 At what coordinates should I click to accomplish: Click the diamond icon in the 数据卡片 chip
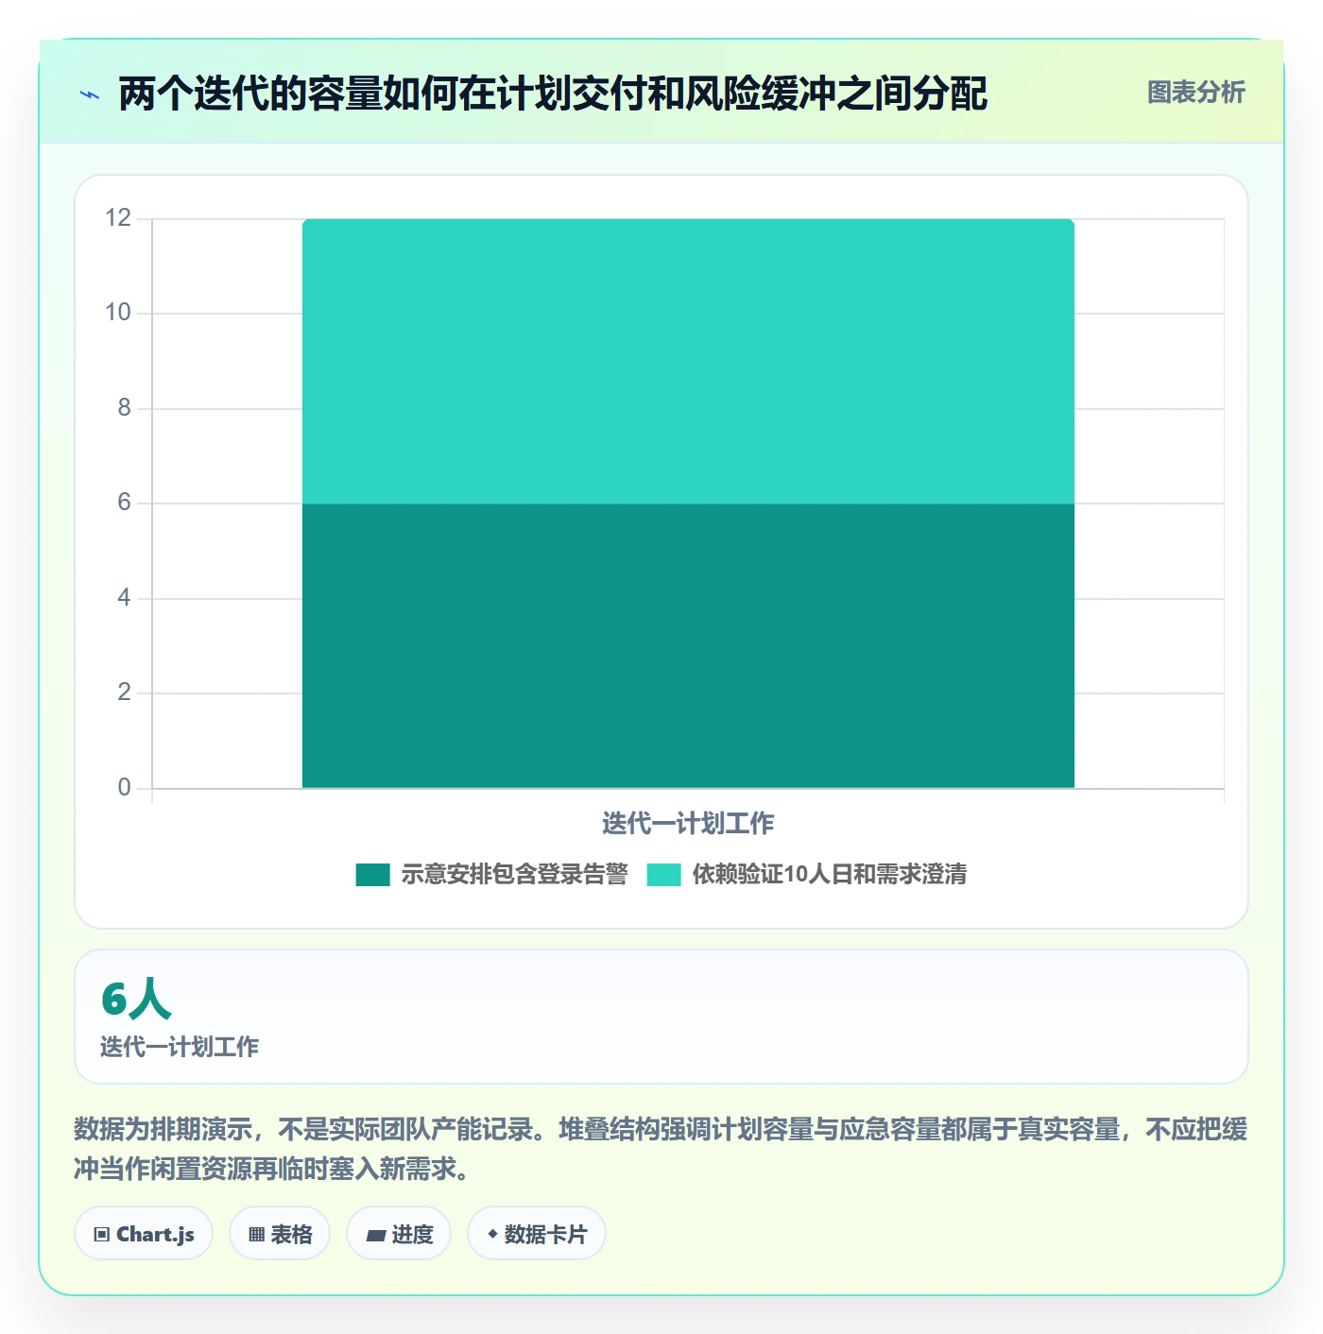(492, 1234)
